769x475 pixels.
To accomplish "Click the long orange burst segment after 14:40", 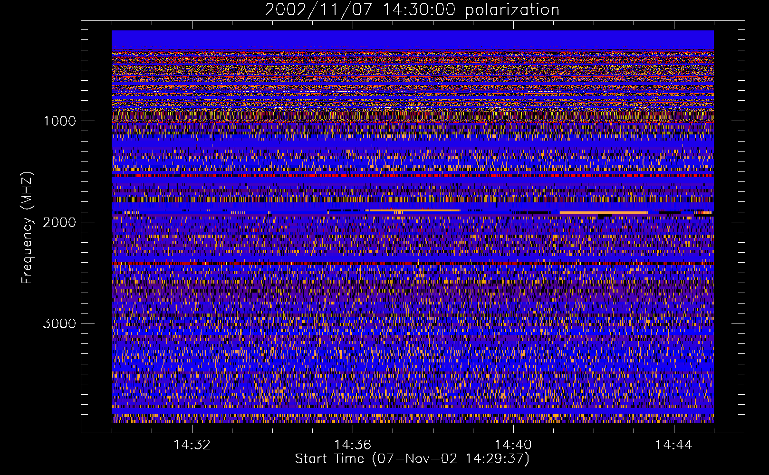I will [x=604, y=212].
